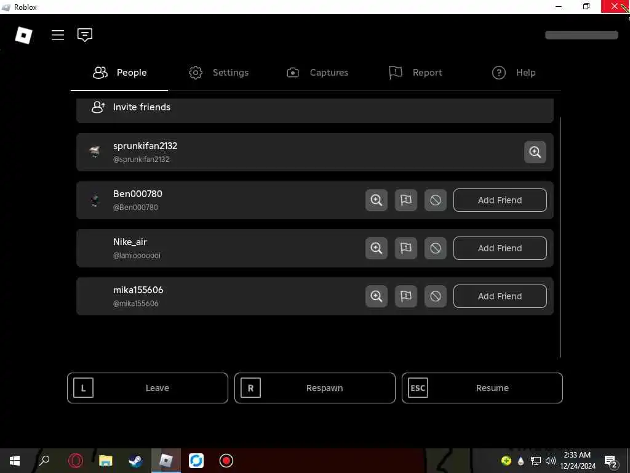Inspect sprunkifan2132's avatar with magnifier icon

click(x=535, y=152)
